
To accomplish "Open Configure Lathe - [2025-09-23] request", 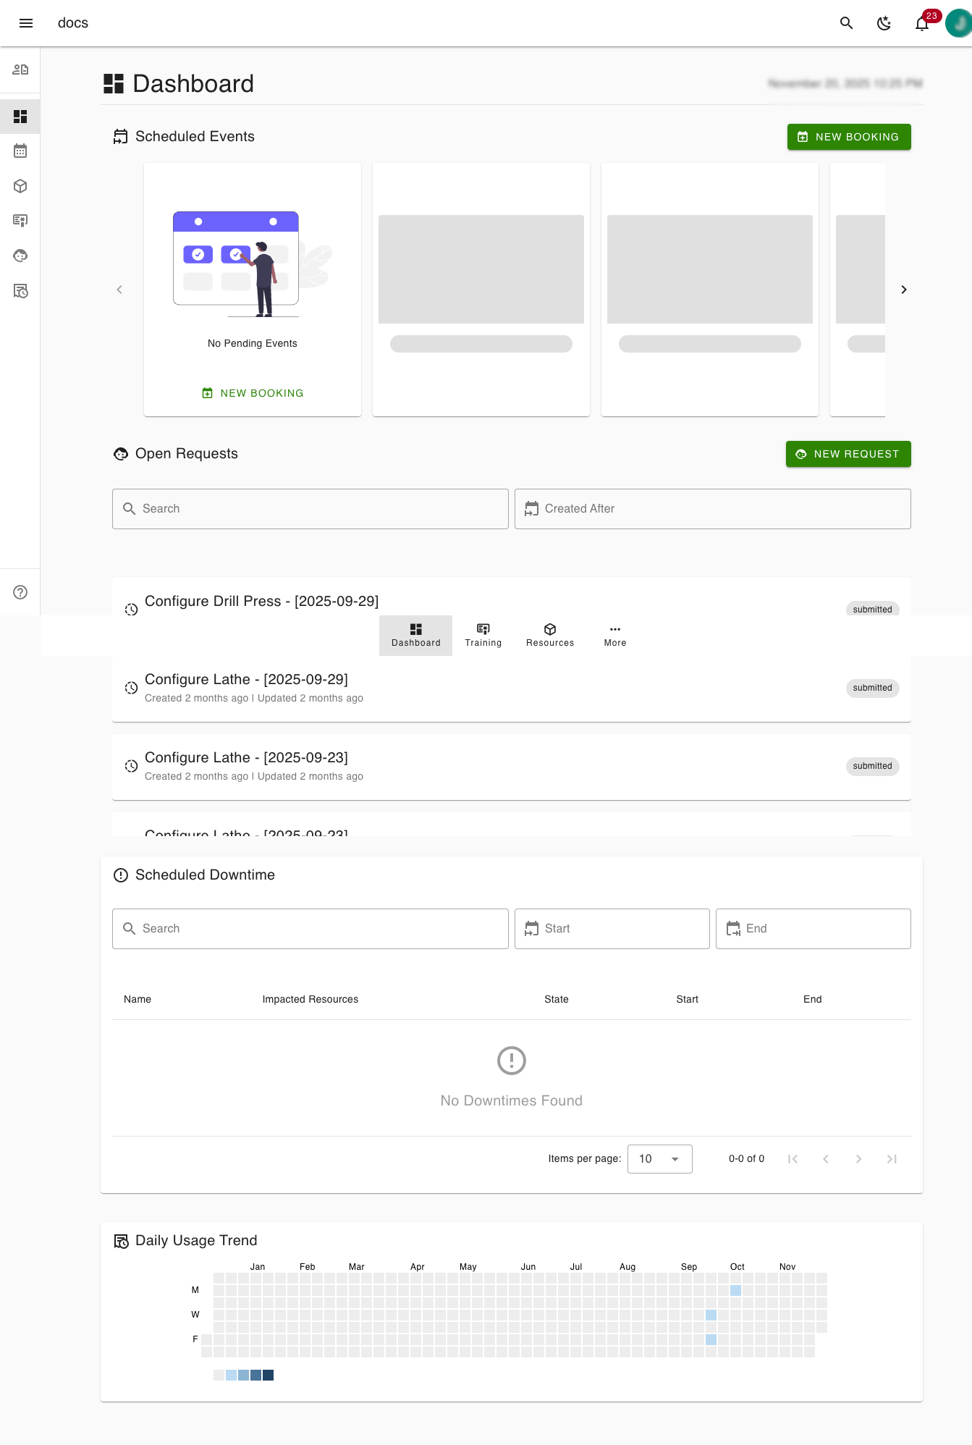I will [x=512, y=766].
